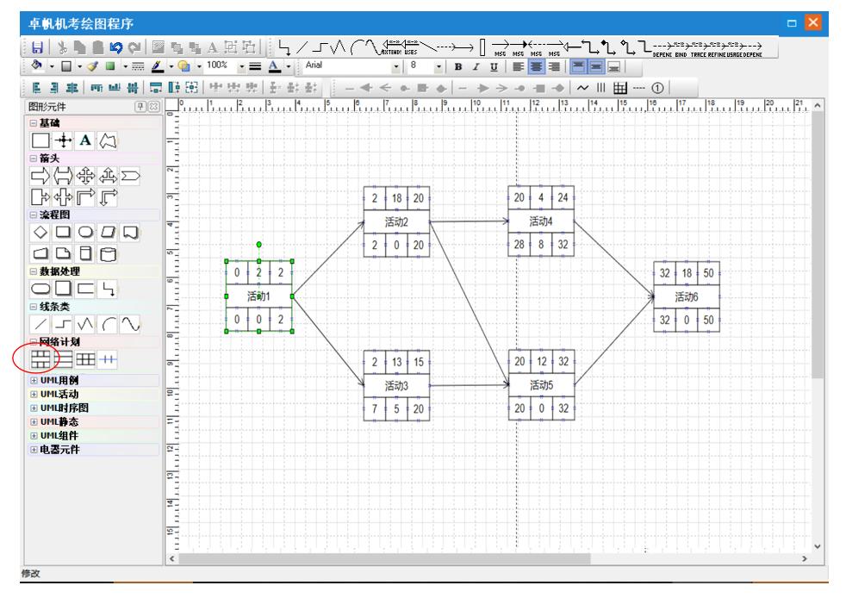Expand the UML组件 category
This screenshot has width=846, height=598.
click(x=34, y=435)
